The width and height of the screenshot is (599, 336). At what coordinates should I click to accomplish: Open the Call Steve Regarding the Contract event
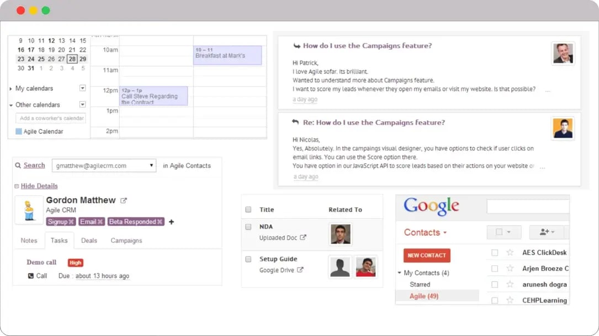153,96
